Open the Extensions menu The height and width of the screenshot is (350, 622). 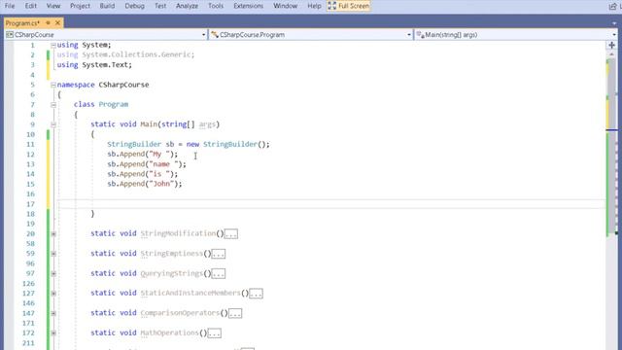point(249,6)
